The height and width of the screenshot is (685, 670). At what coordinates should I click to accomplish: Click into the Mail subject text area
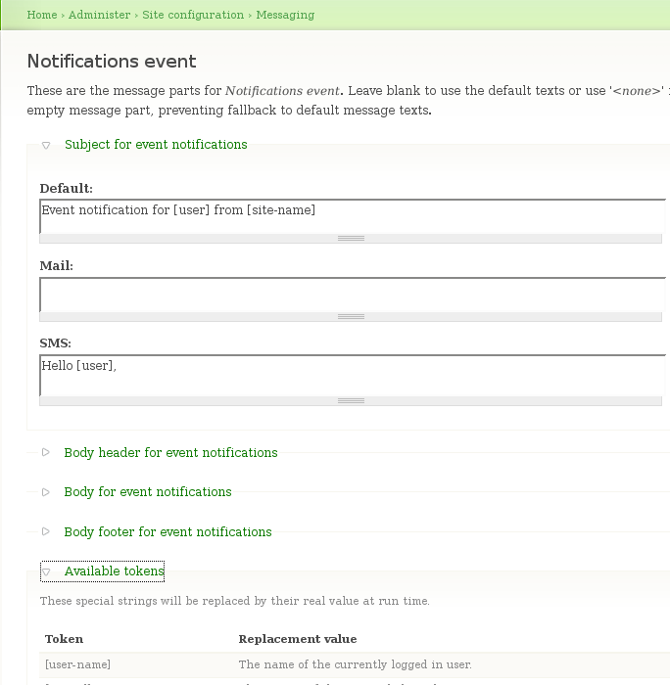(351, 295)
